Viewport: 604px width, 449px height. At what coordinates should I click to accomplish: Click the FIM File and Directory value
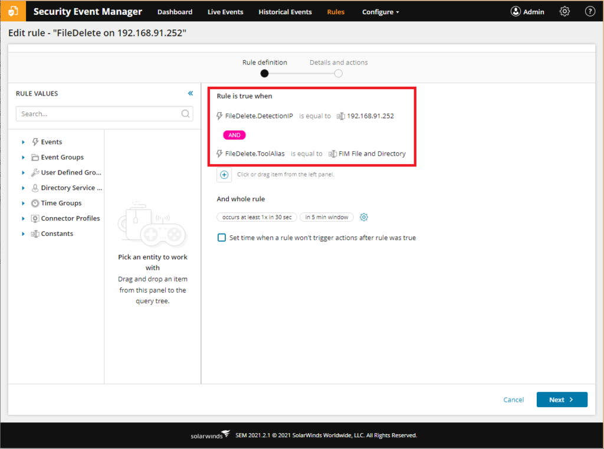(x=372, y=154)
